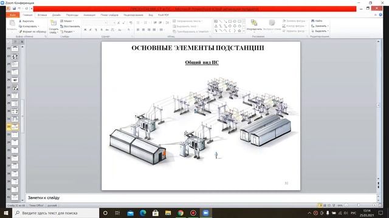389x218 pixels.
Task: Click the zoom in plus button
Action: (x=374, y=205)
